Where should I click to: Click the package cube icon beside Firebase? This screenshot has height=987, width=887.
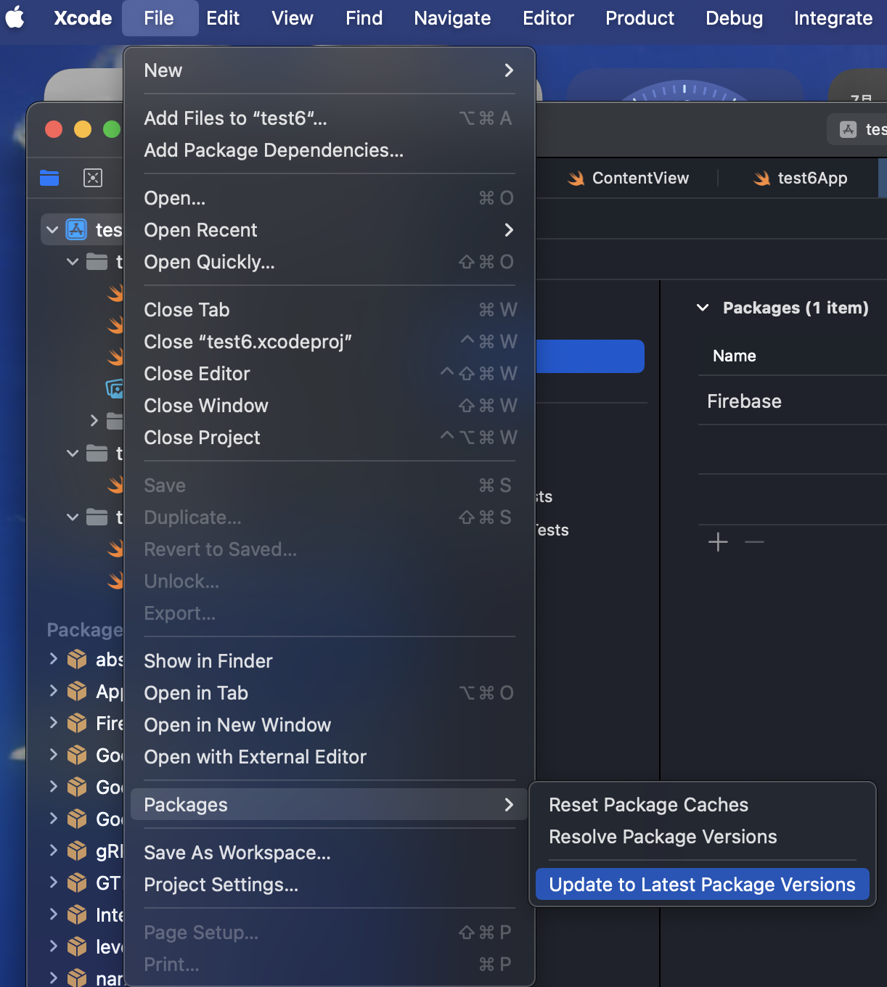coord(76,723)
